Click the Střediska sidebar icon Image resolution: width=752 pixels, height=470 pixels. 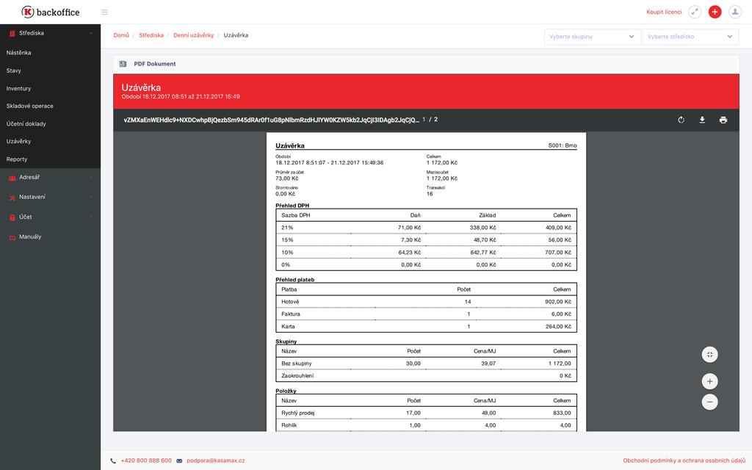[12, 33]
